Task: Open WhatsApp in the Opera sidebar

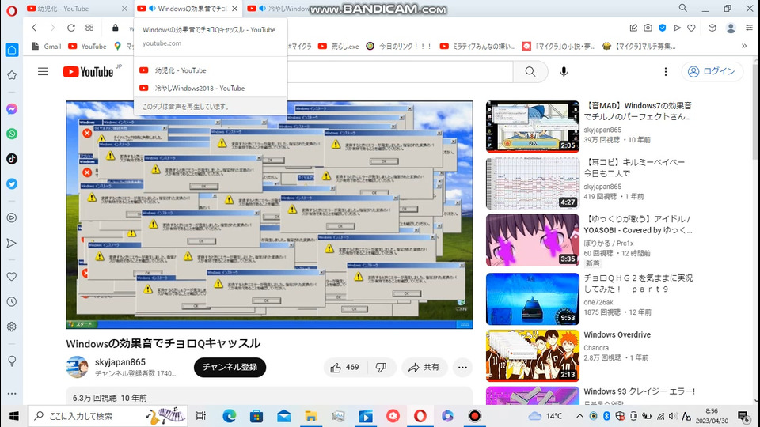Action: point(12,134)
